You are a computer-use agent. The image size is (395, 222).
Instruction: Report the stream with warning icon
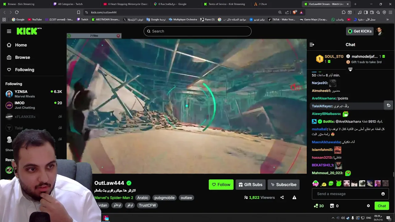294,197
